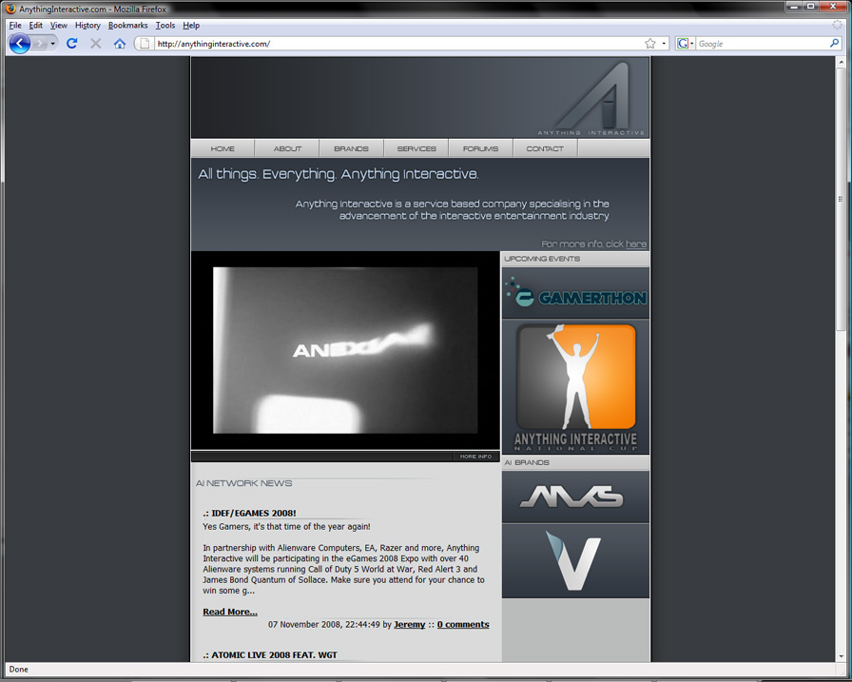Click the search magnifier icon
This screenshot has width=852, height=682.
(834, 43)
